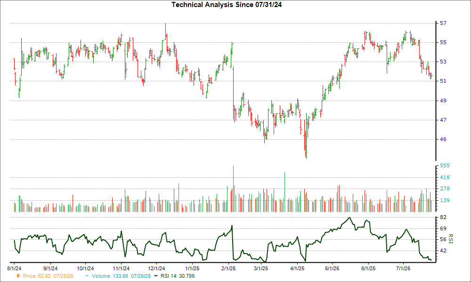
Task: Click the RSI axis label '56'
Action: click(443, 239)
